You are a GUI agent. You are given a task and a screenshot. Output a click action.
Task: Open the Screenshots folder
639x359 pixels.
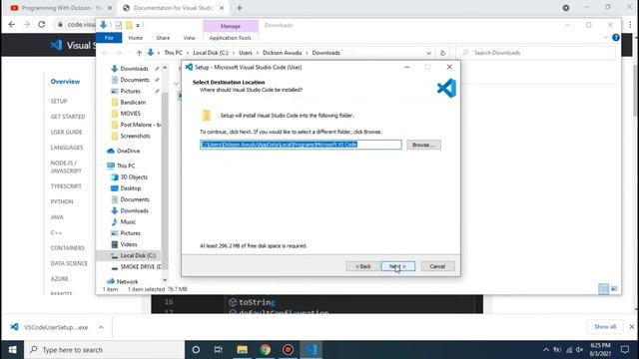pyautogui.click(x=135, y=136)
